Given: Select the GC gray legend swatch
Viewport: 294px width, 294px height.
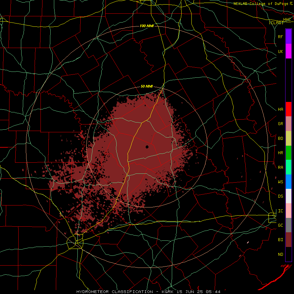Looking at the screenshot, I should click(288, 225).
